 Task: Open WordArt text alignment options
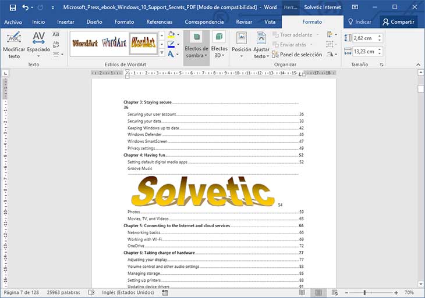pyautogui.click(x=58, y=55)
